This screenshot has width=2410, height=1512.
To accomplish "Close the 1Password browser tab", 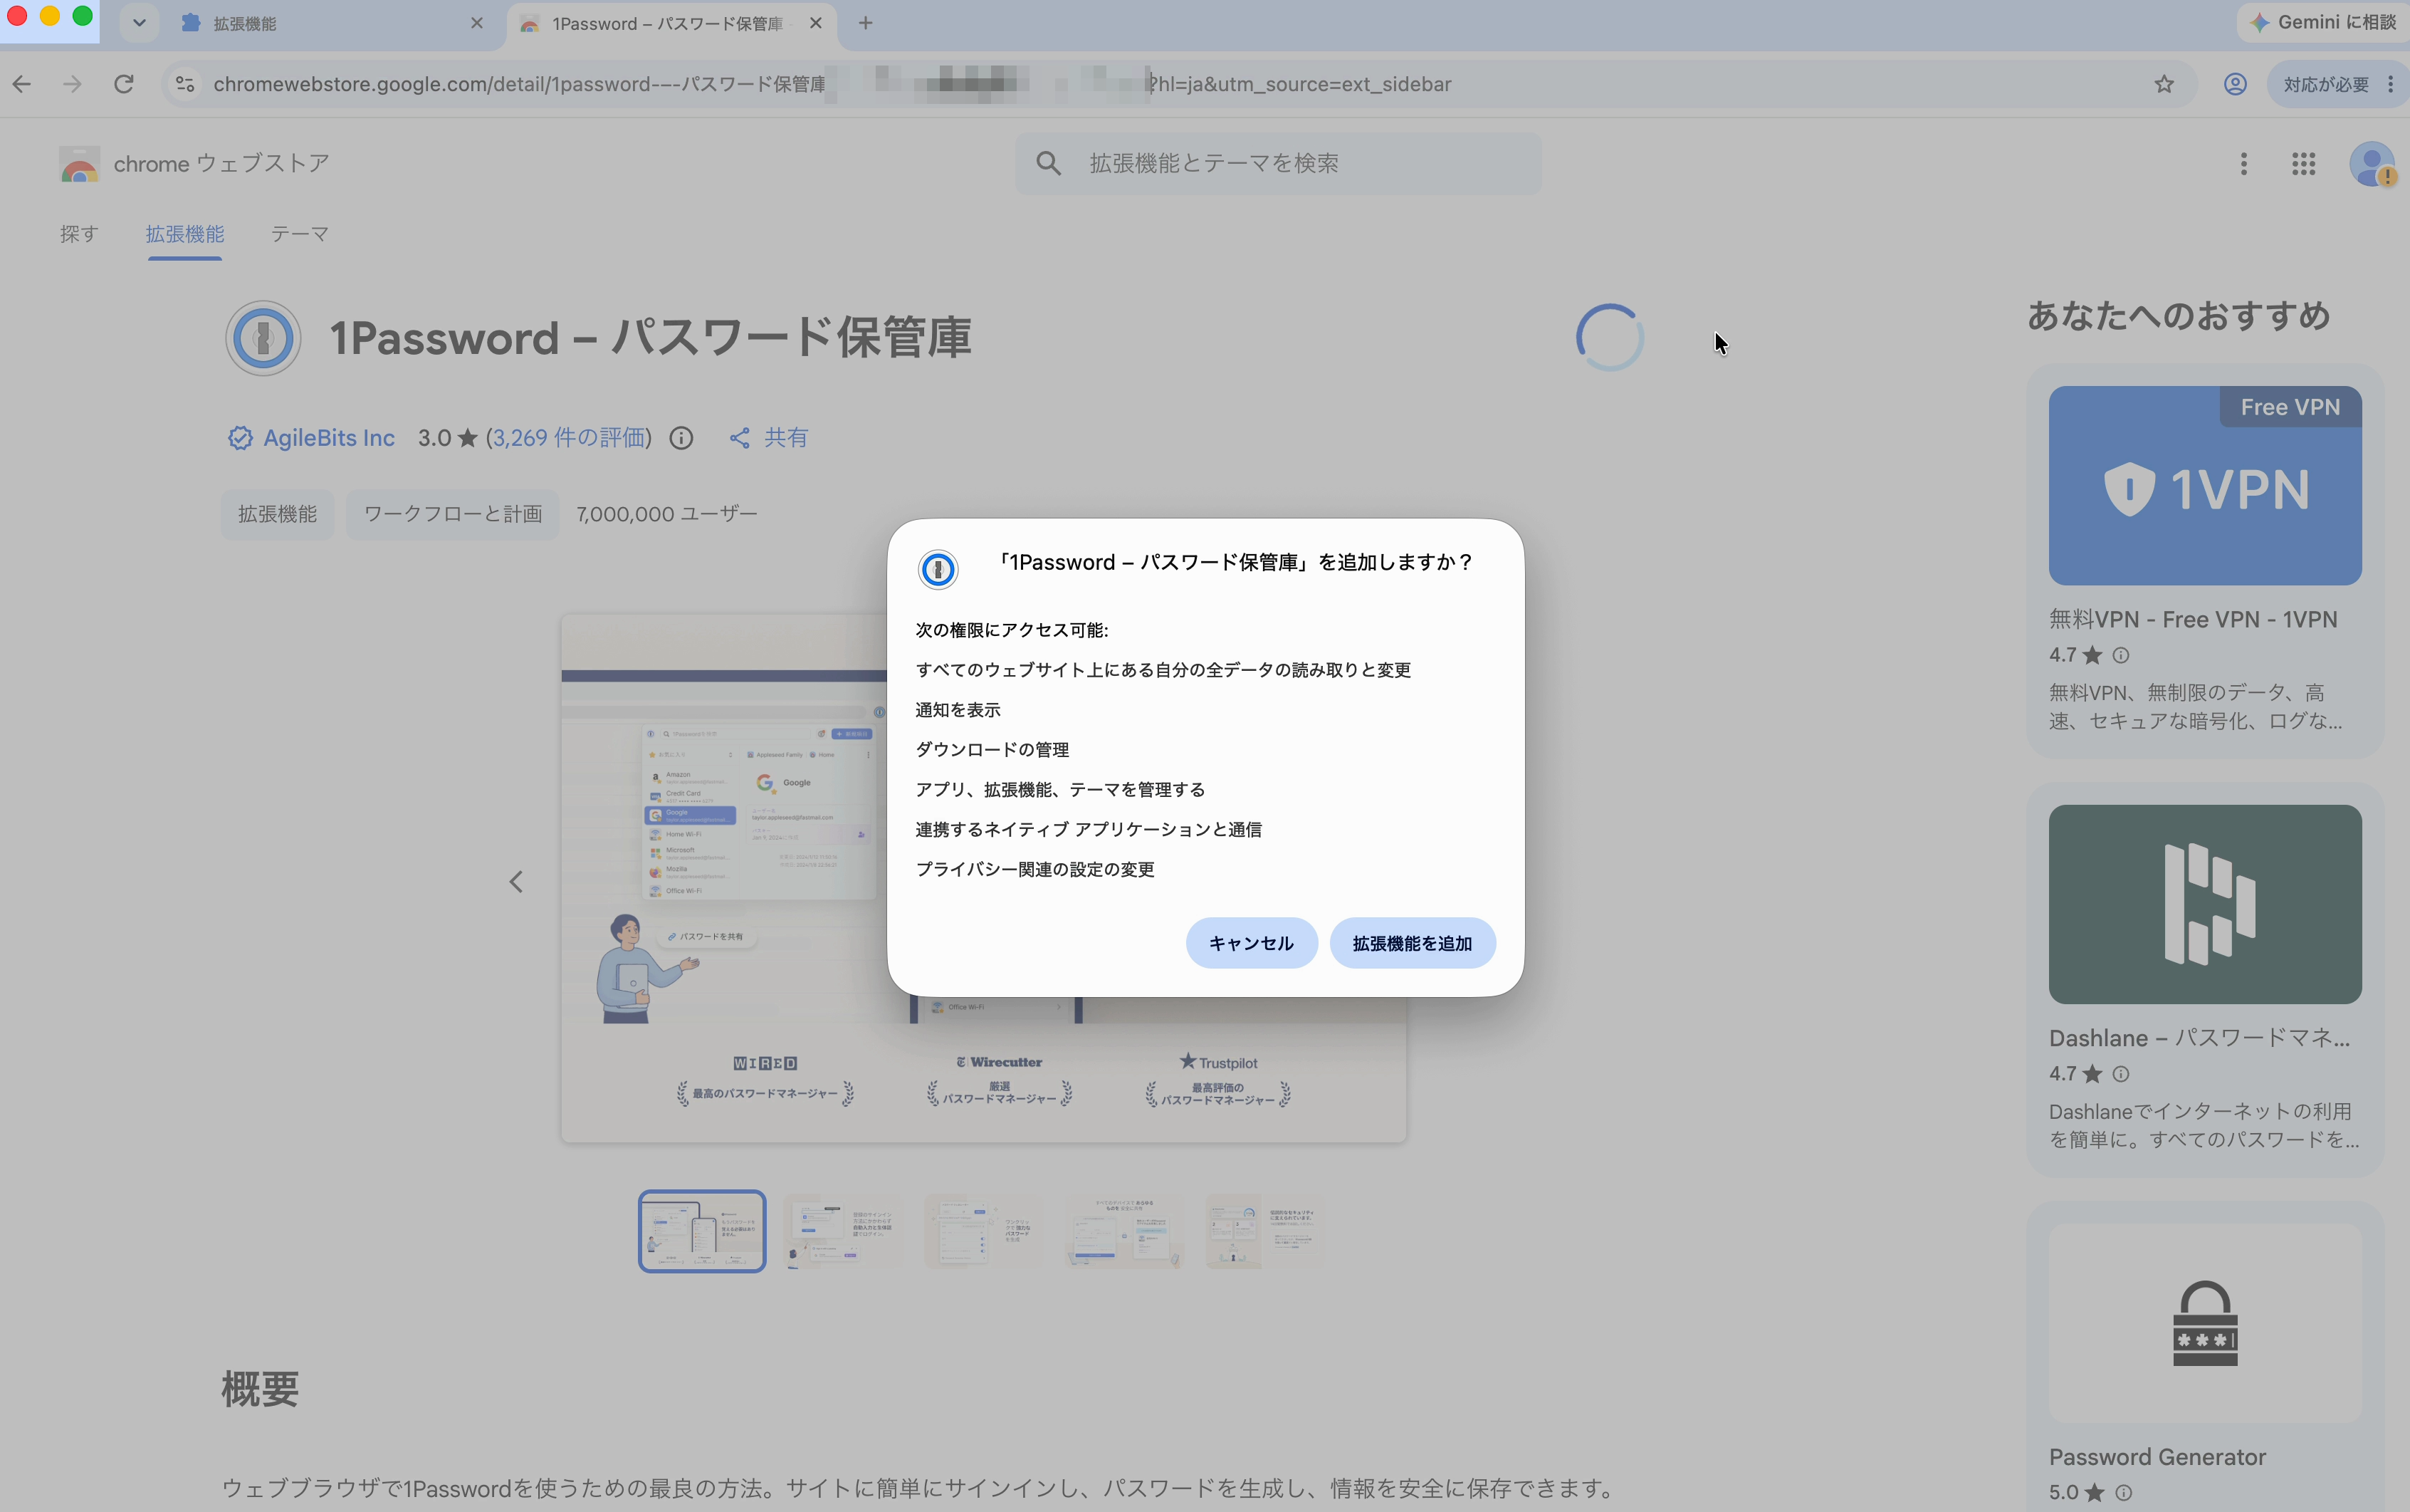I will (816, 23).
